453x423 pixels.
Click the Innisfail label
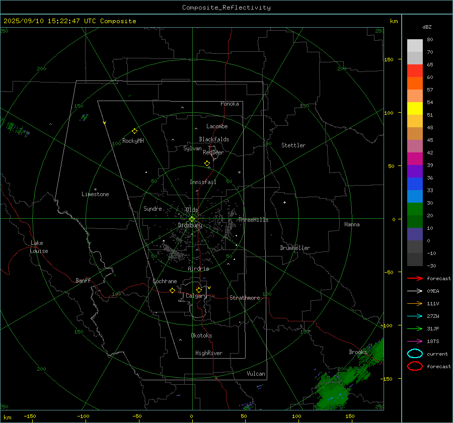pyautogui.click(x=203, y=182)
